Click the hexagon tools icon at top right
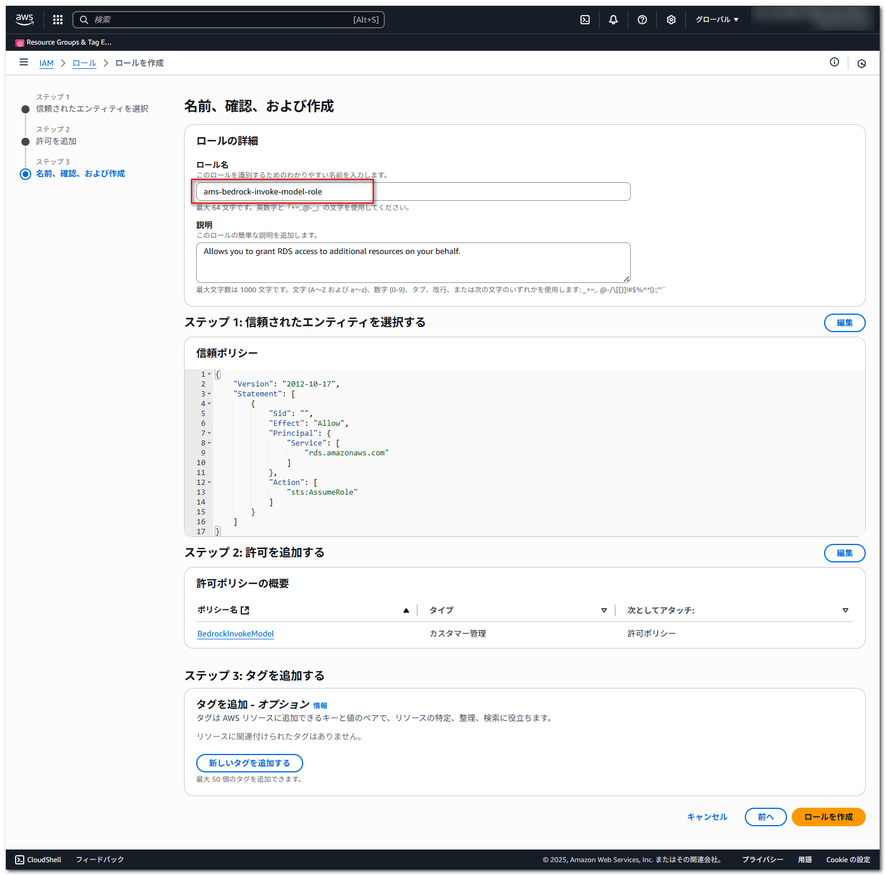Viewport: 886px width, 876px height. point(862,64)
